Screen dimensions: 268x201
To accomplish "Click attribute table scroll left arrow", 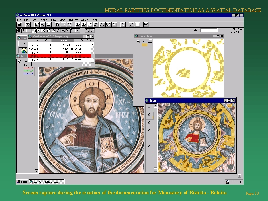I will pyautogui.click(x=30, y=64).
